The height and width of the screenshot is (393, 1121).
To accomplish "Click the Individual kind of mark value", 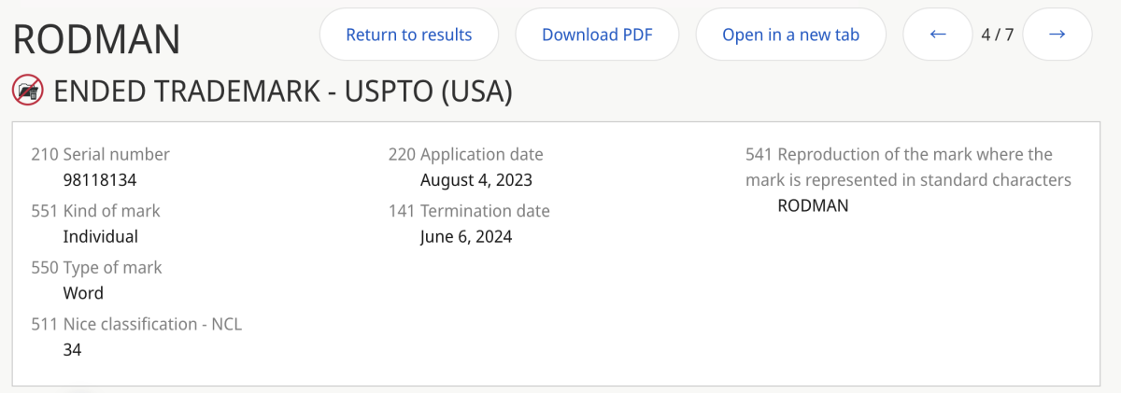I will [100, 236].
